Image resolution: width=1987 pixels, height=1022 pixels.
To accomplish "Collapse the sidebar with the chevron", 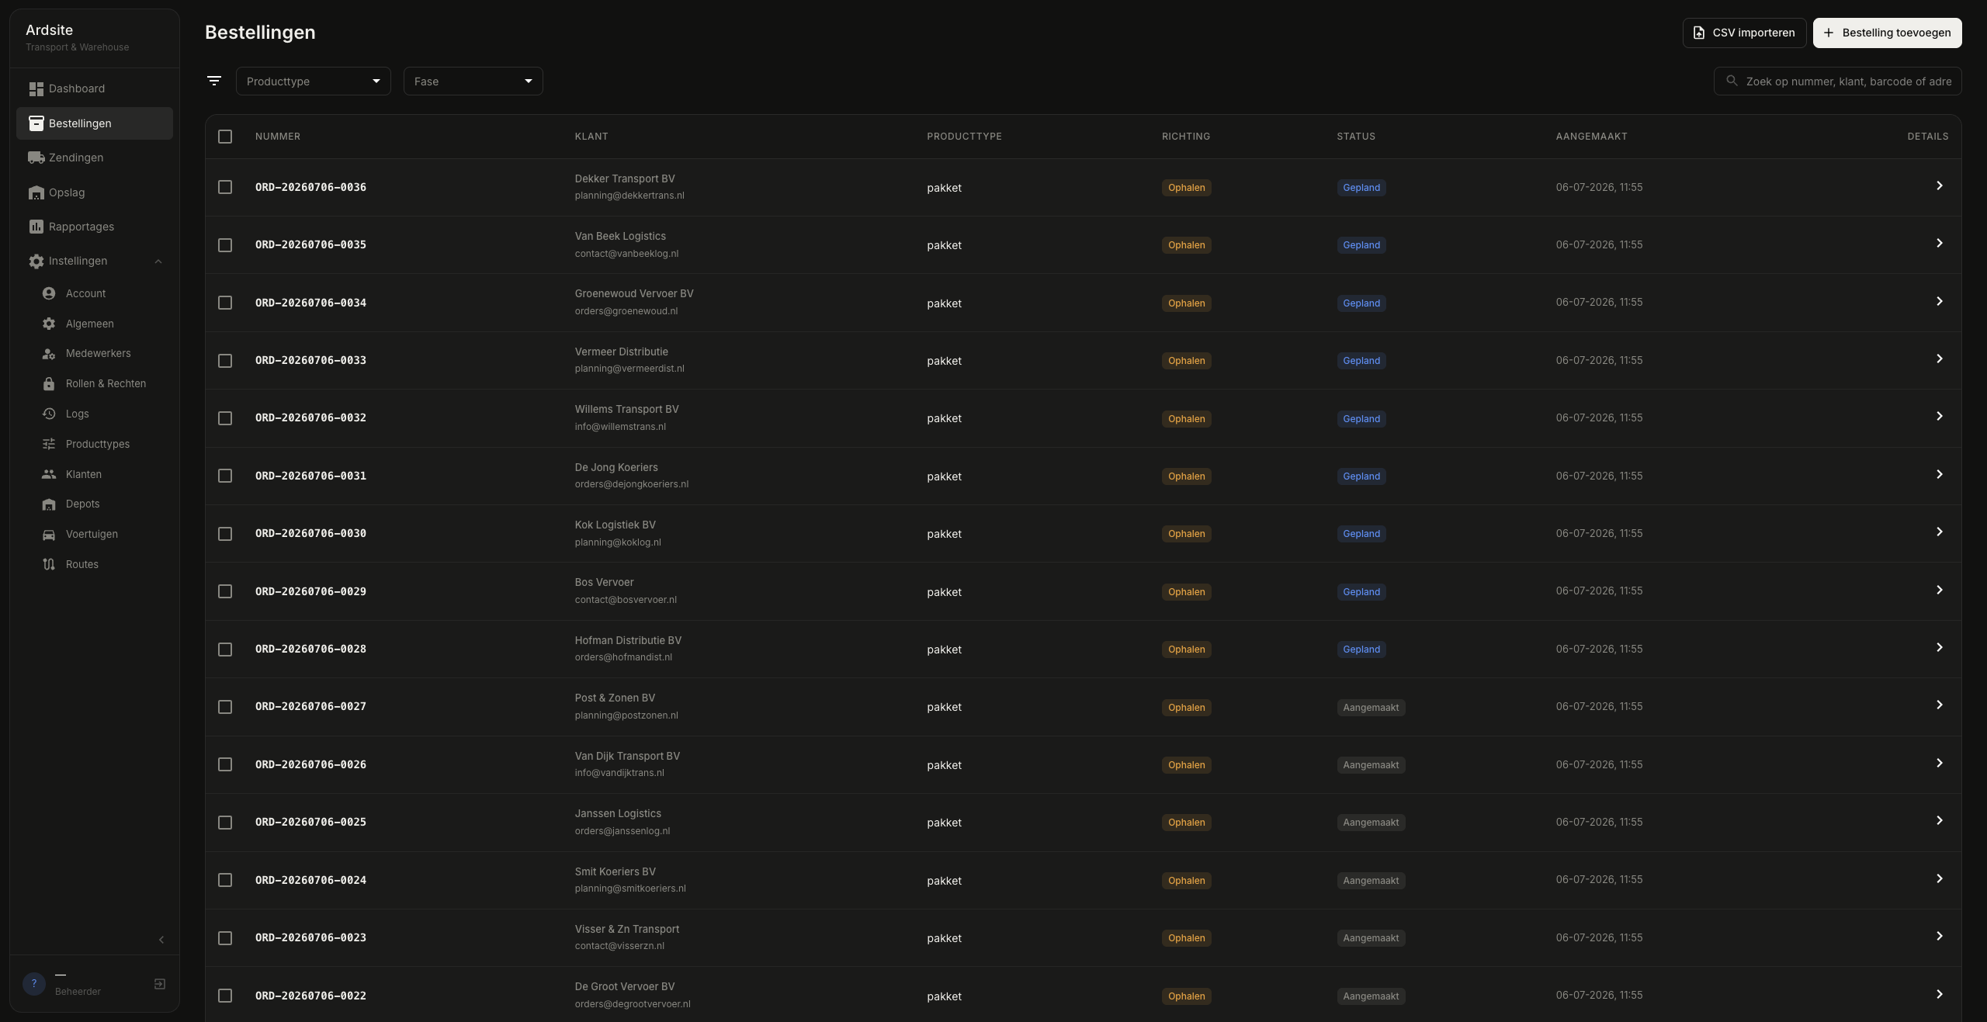I will point(161,940).
